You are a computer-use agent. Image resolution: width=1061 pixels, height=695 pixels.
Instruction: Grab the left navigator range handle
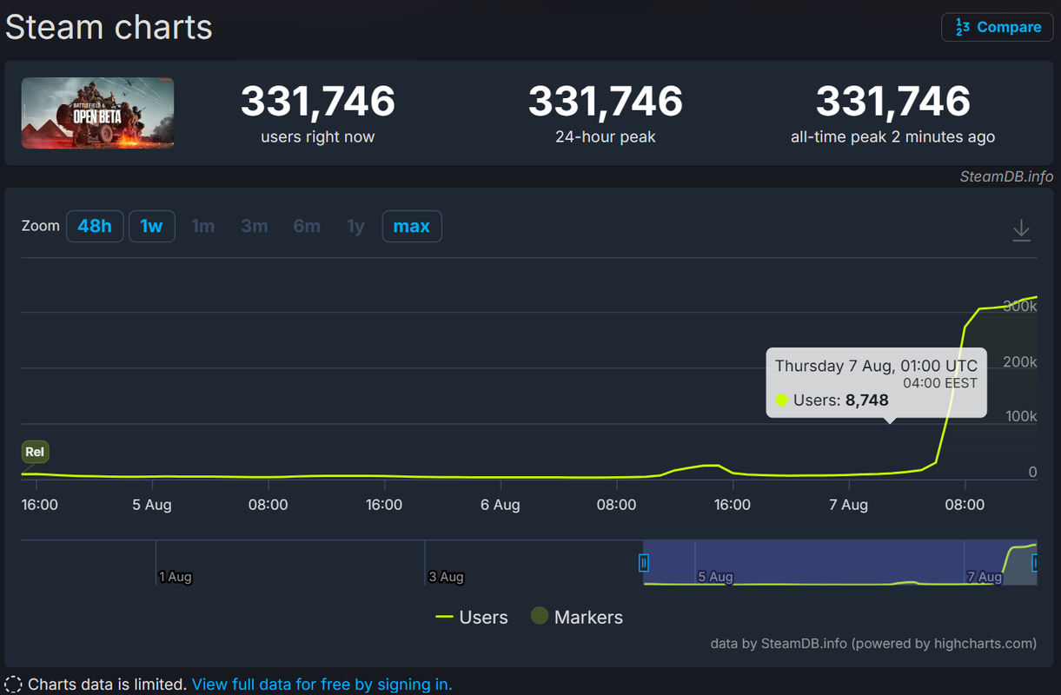pyautogui.click(x=644, y=563)
